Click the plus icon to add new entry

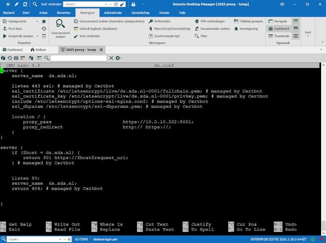click(8, 4)
